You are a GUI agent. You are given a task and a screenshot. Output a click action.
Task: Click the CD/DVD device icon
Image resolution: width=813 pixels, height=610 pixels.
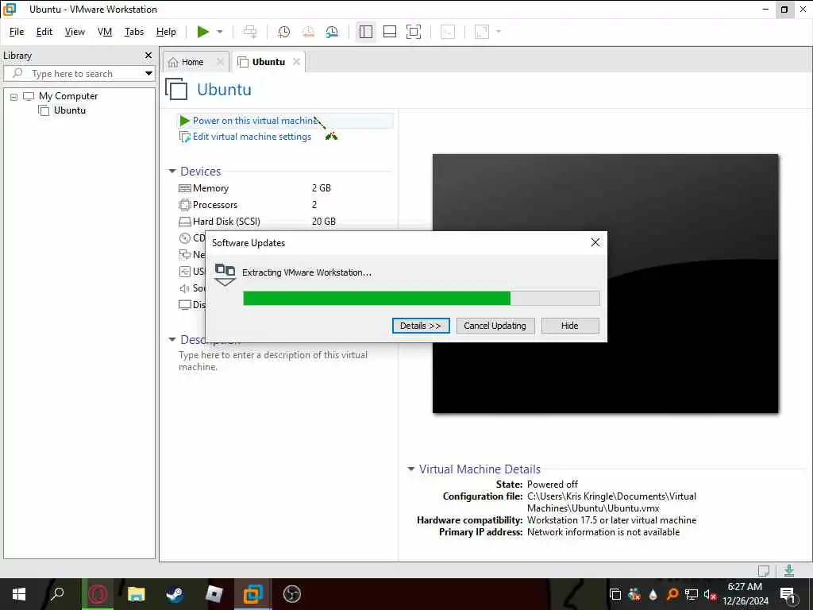coord(184,238)
